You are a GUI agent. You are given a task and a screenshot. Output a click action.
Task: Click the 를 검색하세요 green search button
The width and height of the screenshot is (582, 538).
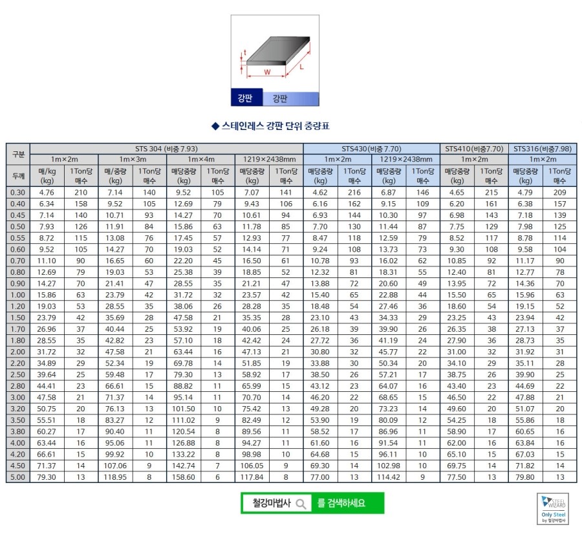(341, 503)
